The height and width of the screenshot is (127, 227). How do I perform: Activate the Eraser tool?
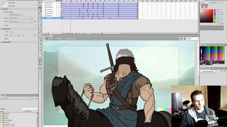click(40, 44)
